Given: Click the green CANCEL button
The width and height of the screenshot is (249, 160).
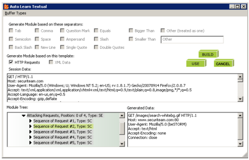Looking at the screenshot, I should click(224, 63).
